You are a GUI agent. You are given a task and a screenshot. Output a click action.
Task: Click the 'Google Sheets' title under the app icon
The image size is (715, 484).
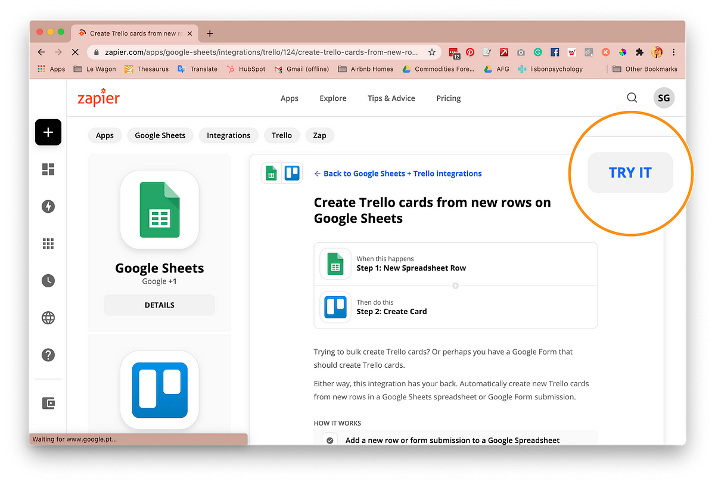[x=160, y=268]
